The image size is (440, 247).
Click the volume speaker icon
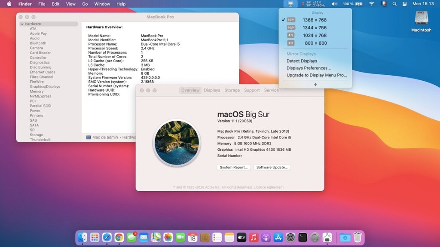tap(334, 4)
